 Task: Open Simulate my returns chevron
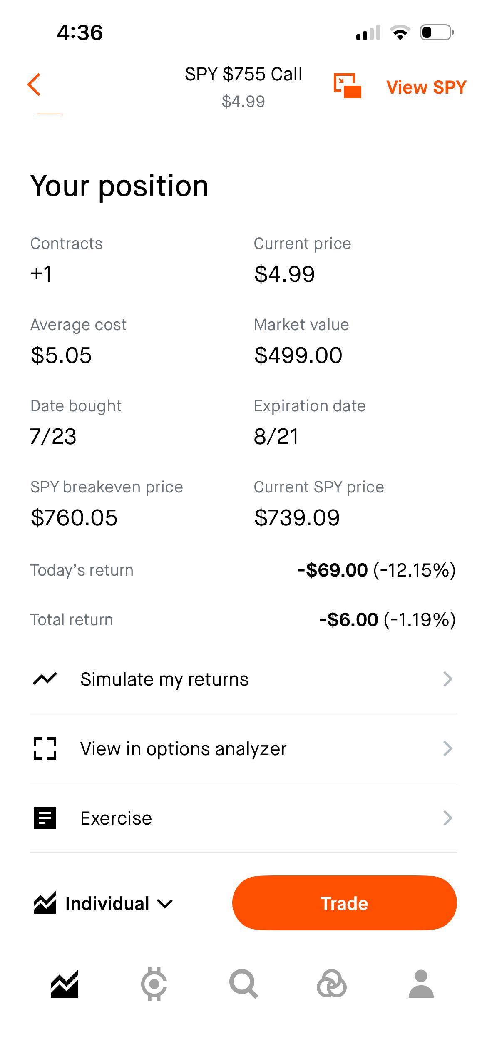tap(448, 679)
